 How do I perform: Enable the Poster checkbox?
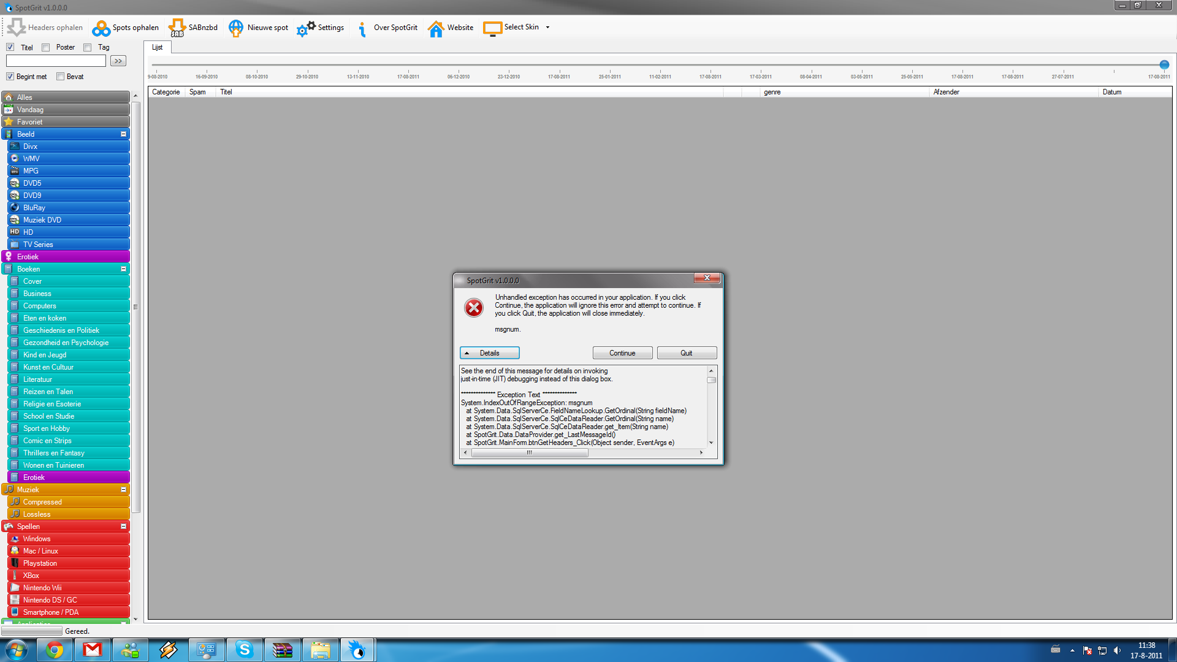coord(46,47)
